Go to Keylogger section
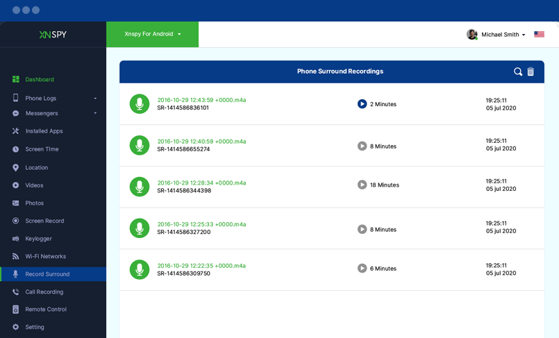This screenshot has width=559, height=338. 38,239
